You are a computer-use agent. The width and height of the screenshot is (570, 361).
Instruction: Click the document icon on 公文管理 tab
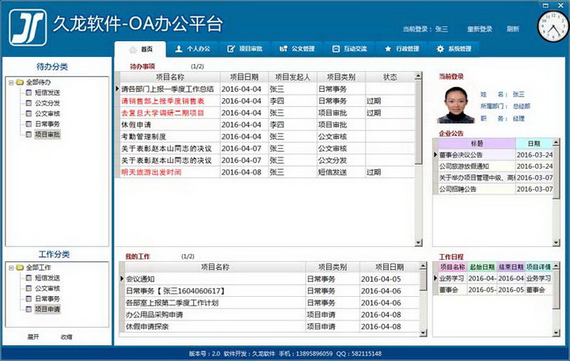pyautogui.click(x=283, y=49)
